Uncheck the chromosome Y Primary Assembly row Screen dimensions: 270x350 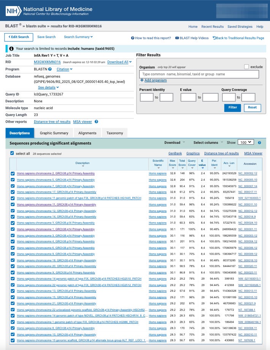click(13, 223)
